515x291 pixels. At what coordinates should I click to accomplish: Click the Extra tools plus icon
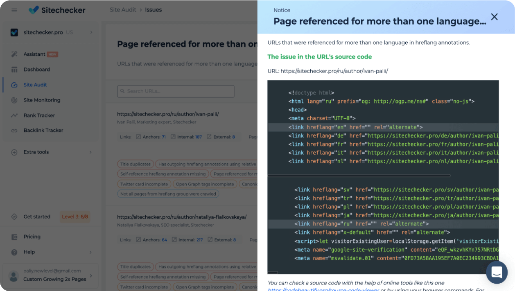(14, 152)
